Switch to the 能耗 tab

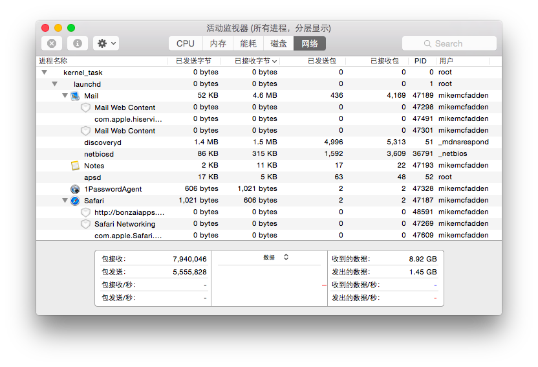(x=248, y=43)
